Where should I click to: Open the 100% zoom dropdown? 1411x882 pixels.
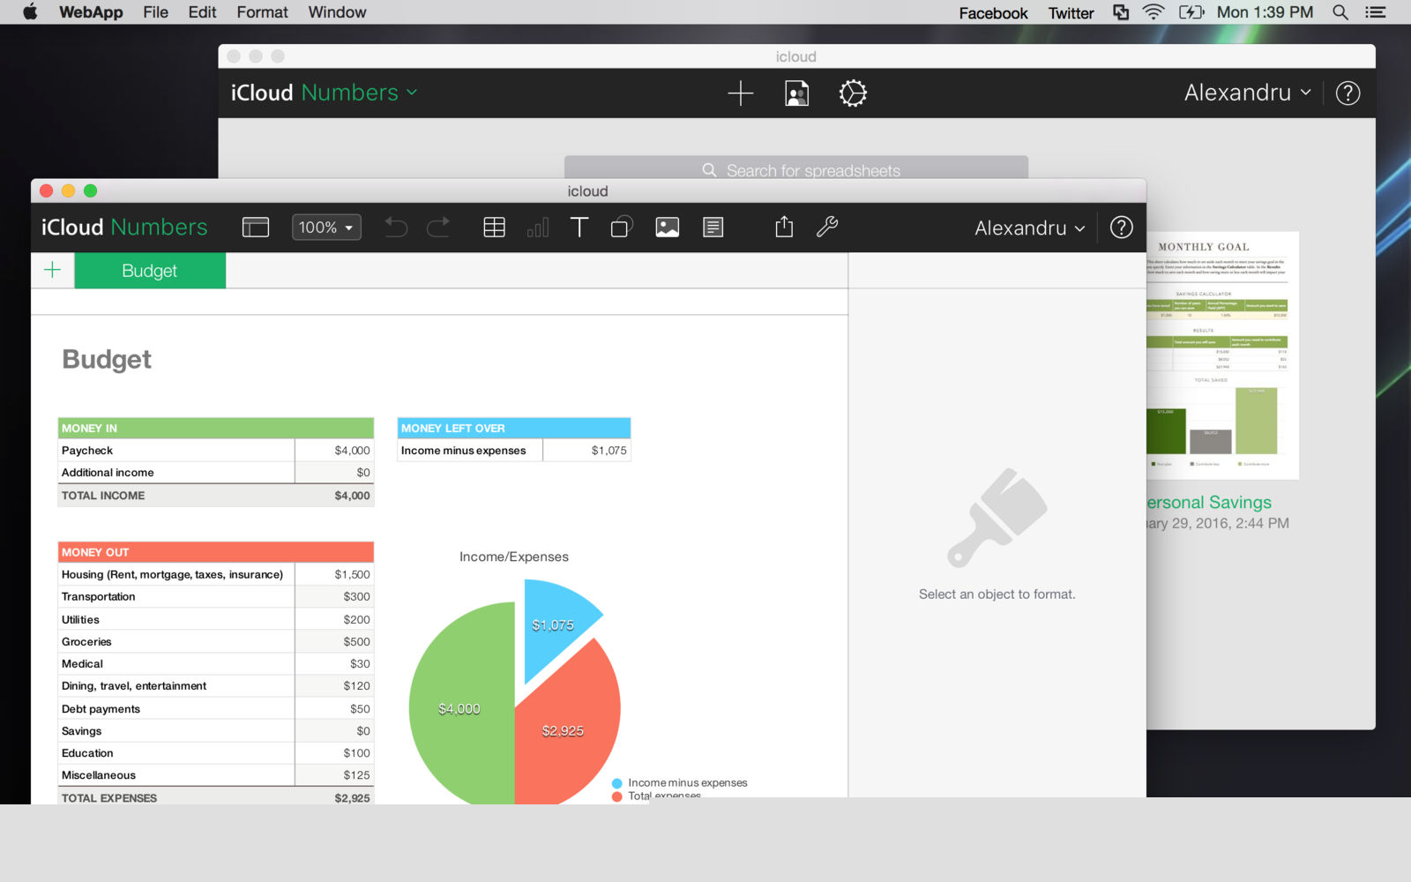pyautogui.click(x=326, y=228)
